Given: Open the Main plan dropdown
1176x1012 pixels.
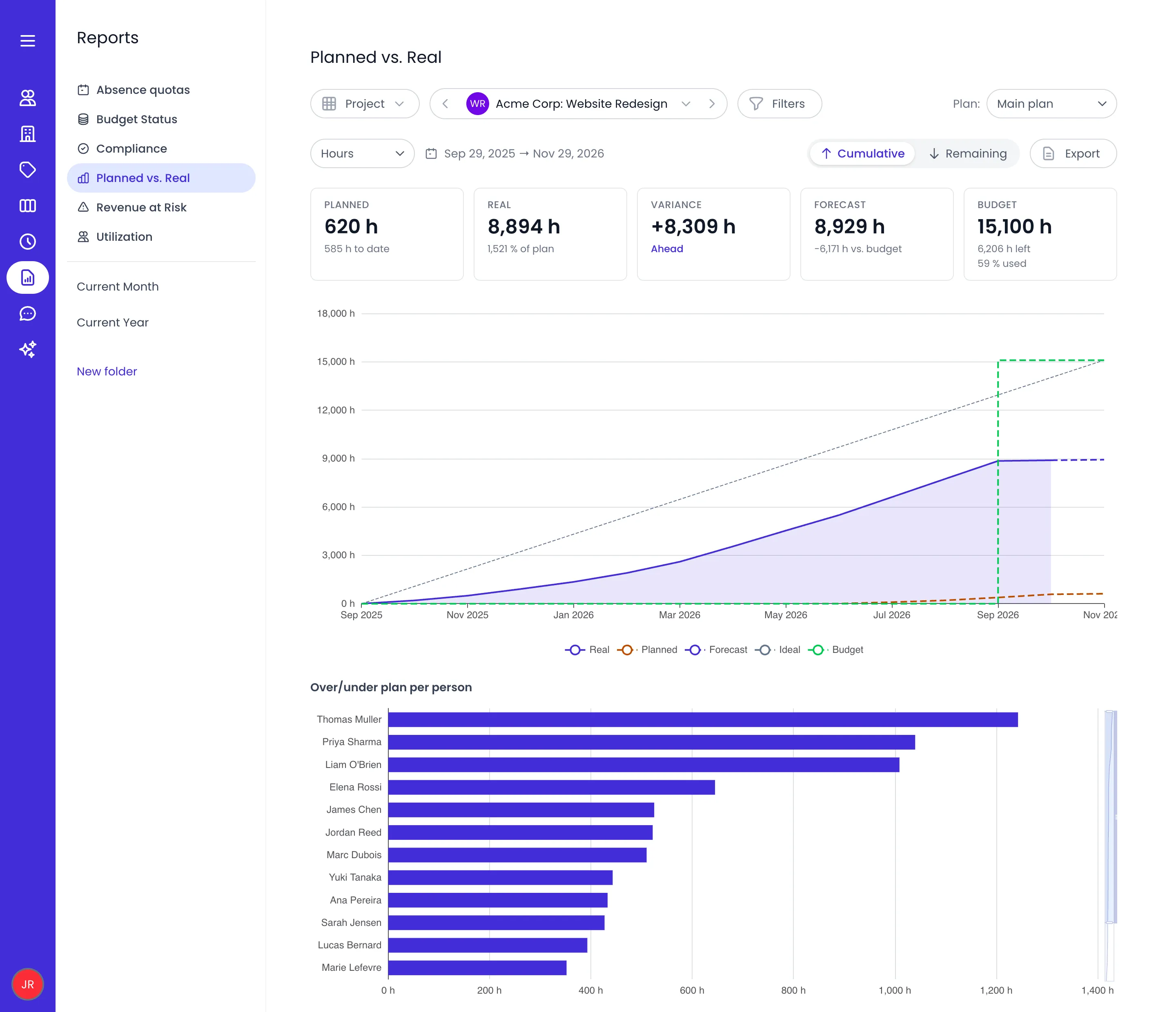Looking at the screenshot, I should click(1051, 104).
